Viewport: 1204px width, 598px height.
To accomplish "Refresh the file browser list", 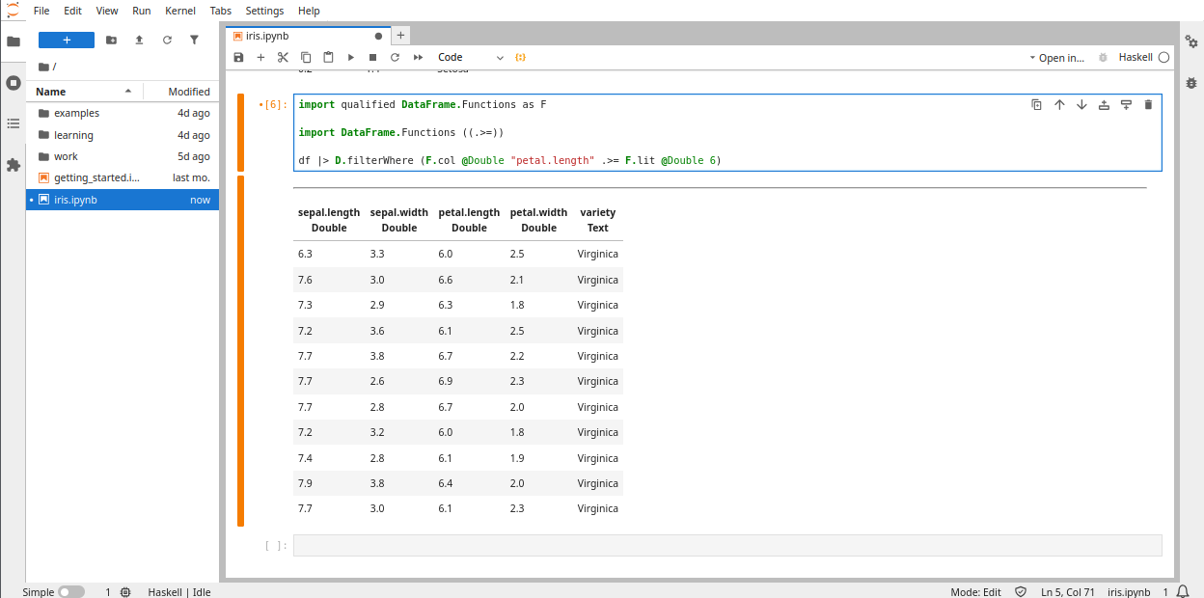I will coord(167,40).
